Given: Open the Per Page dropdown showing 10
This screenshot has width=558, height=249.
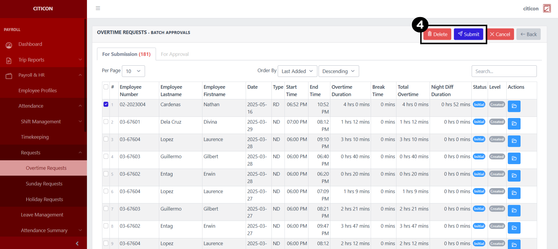Looking at the screenshot, I should (x=133, y=71).
